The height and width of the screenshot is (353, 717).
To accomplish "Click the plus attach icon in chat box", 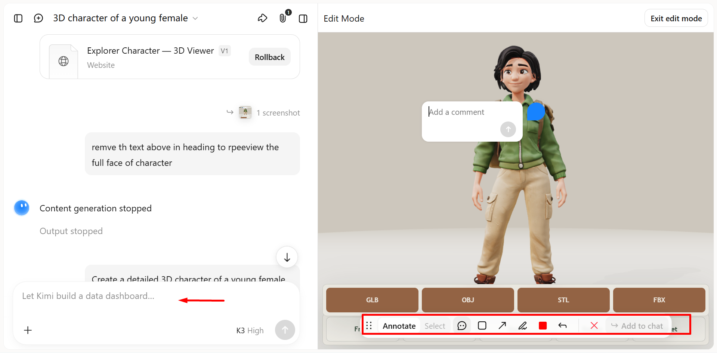I will pyautogui.click(x=28, y=330).
